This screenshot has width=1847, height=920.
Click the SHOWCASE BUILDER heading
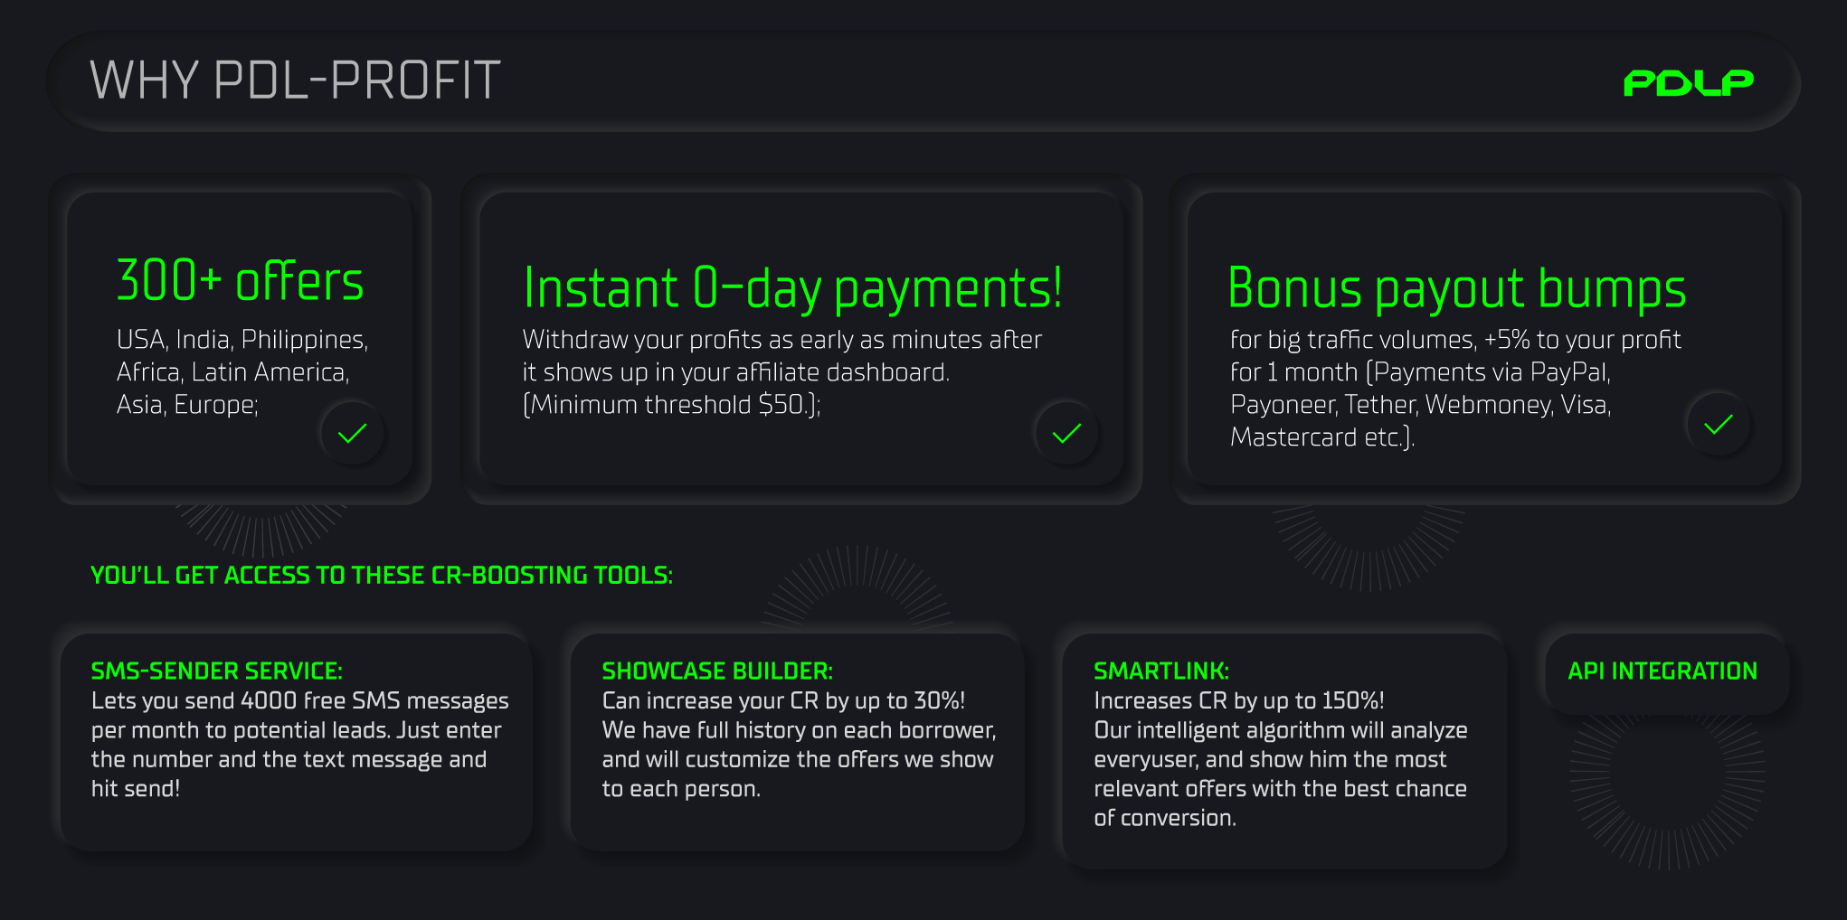tap(717, 671)
